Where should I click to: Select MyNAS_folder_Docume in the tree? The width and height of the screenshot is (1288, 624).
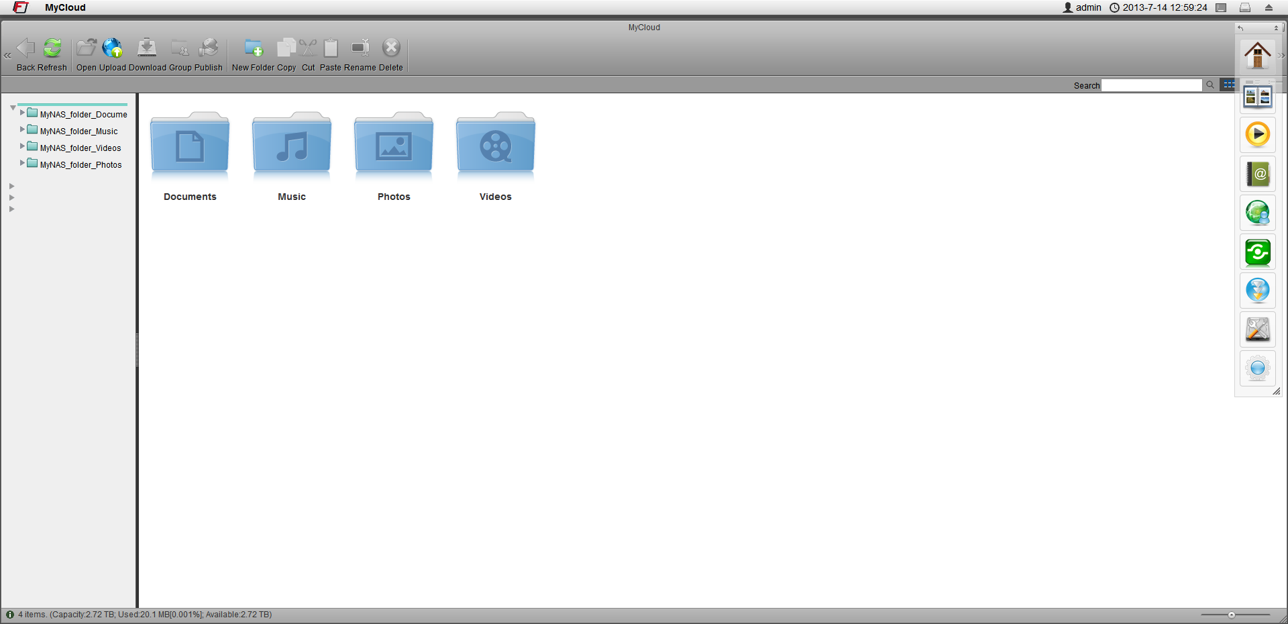(83, 115)
